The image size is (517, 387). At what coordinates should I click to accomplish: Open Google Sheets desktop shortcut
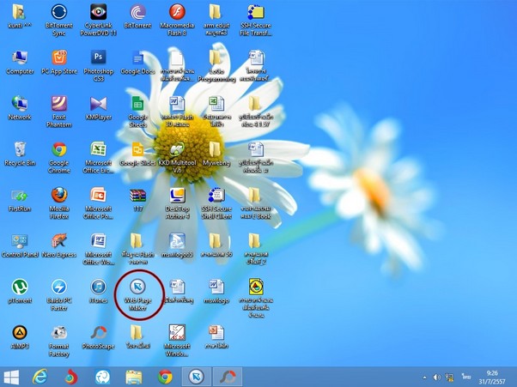pyautogui.click(x=137, y=112)
